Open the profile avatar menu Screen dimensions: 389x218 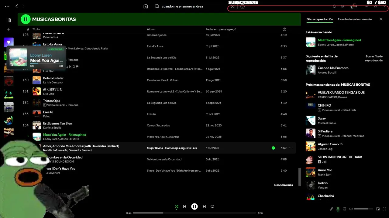(x=353, y=6)
